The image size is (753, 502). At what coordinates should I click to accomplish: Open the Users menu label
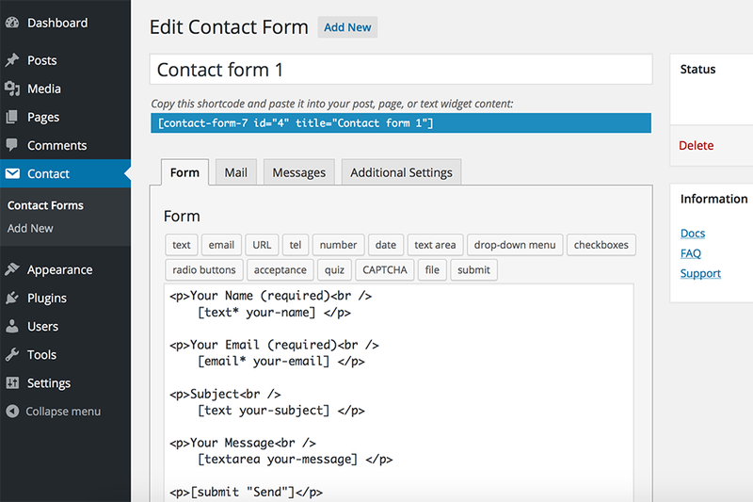(x=42, y=326)
